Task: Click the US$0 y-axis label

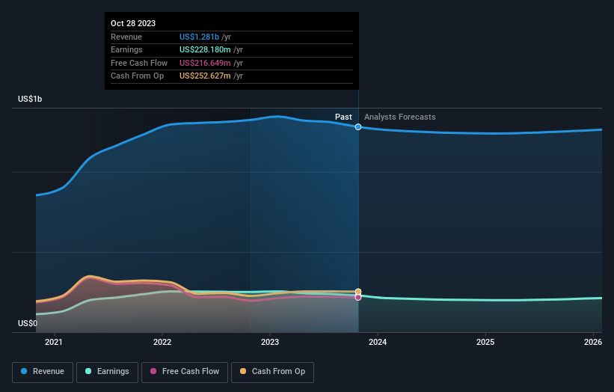Action: tap(28, 323)
